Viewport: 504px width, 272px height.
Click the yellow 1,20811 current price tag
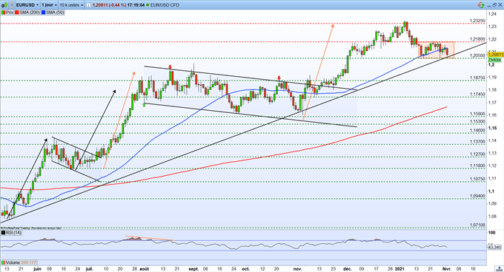point(494,55)
